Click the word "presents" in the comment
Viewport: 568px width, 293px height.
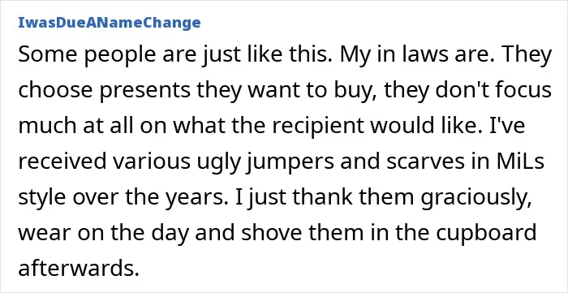tap(144, 93)
